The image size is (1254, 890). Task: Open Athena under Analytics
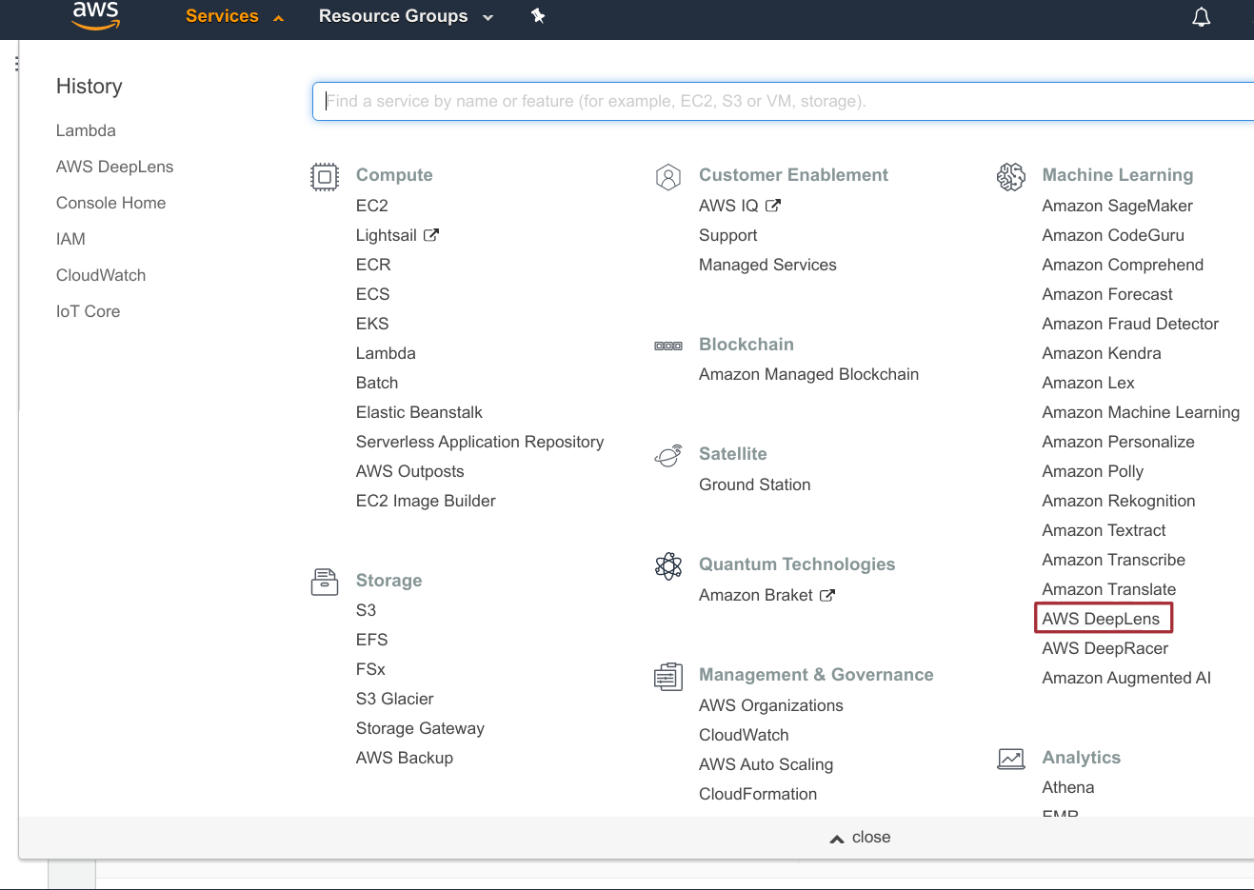pos(1067,787)
